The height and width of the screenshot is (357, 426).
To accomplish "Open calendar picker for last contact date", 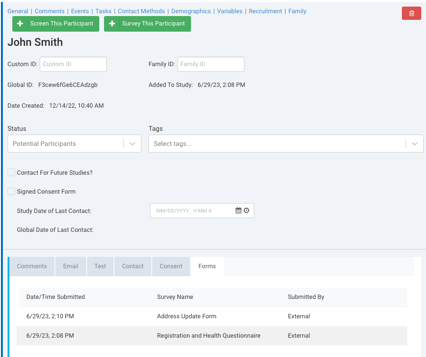I will [238, 211].
